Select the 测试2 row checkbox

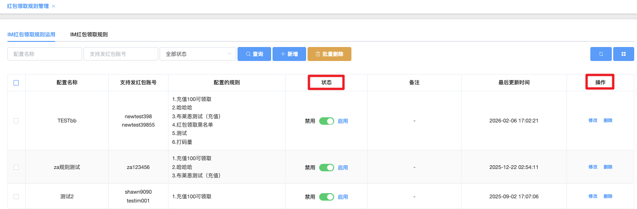tap(16, 196)
